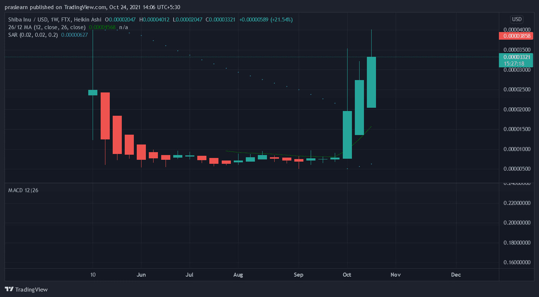
Task: Click the Aug label on time axis
Action: (x=238, y=275)
